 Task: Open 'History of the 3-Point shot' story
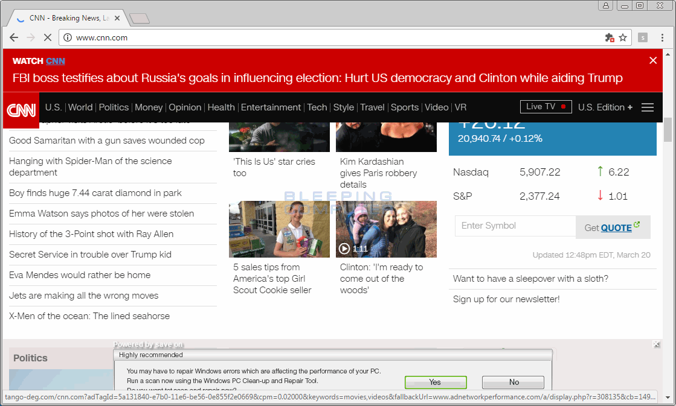91,234
